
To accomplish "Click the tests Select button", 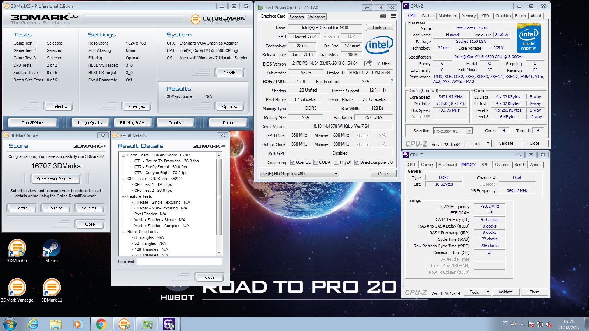I will click(60, 106).
